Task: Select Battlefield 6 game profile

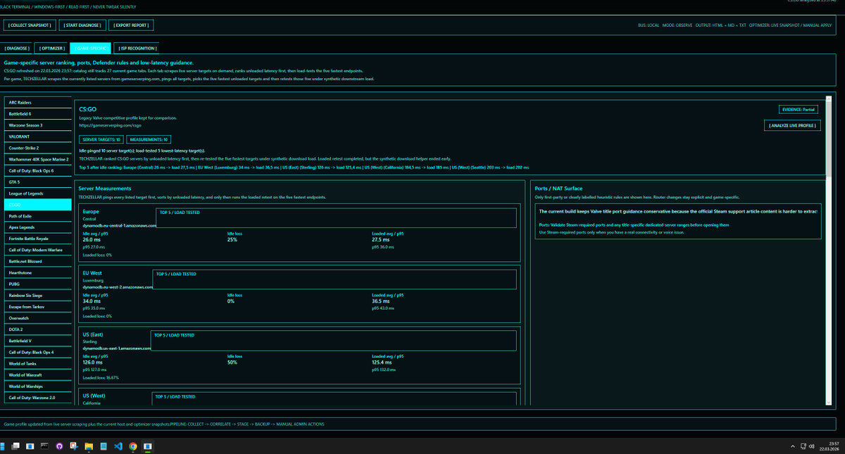Action: coord(38,113)
